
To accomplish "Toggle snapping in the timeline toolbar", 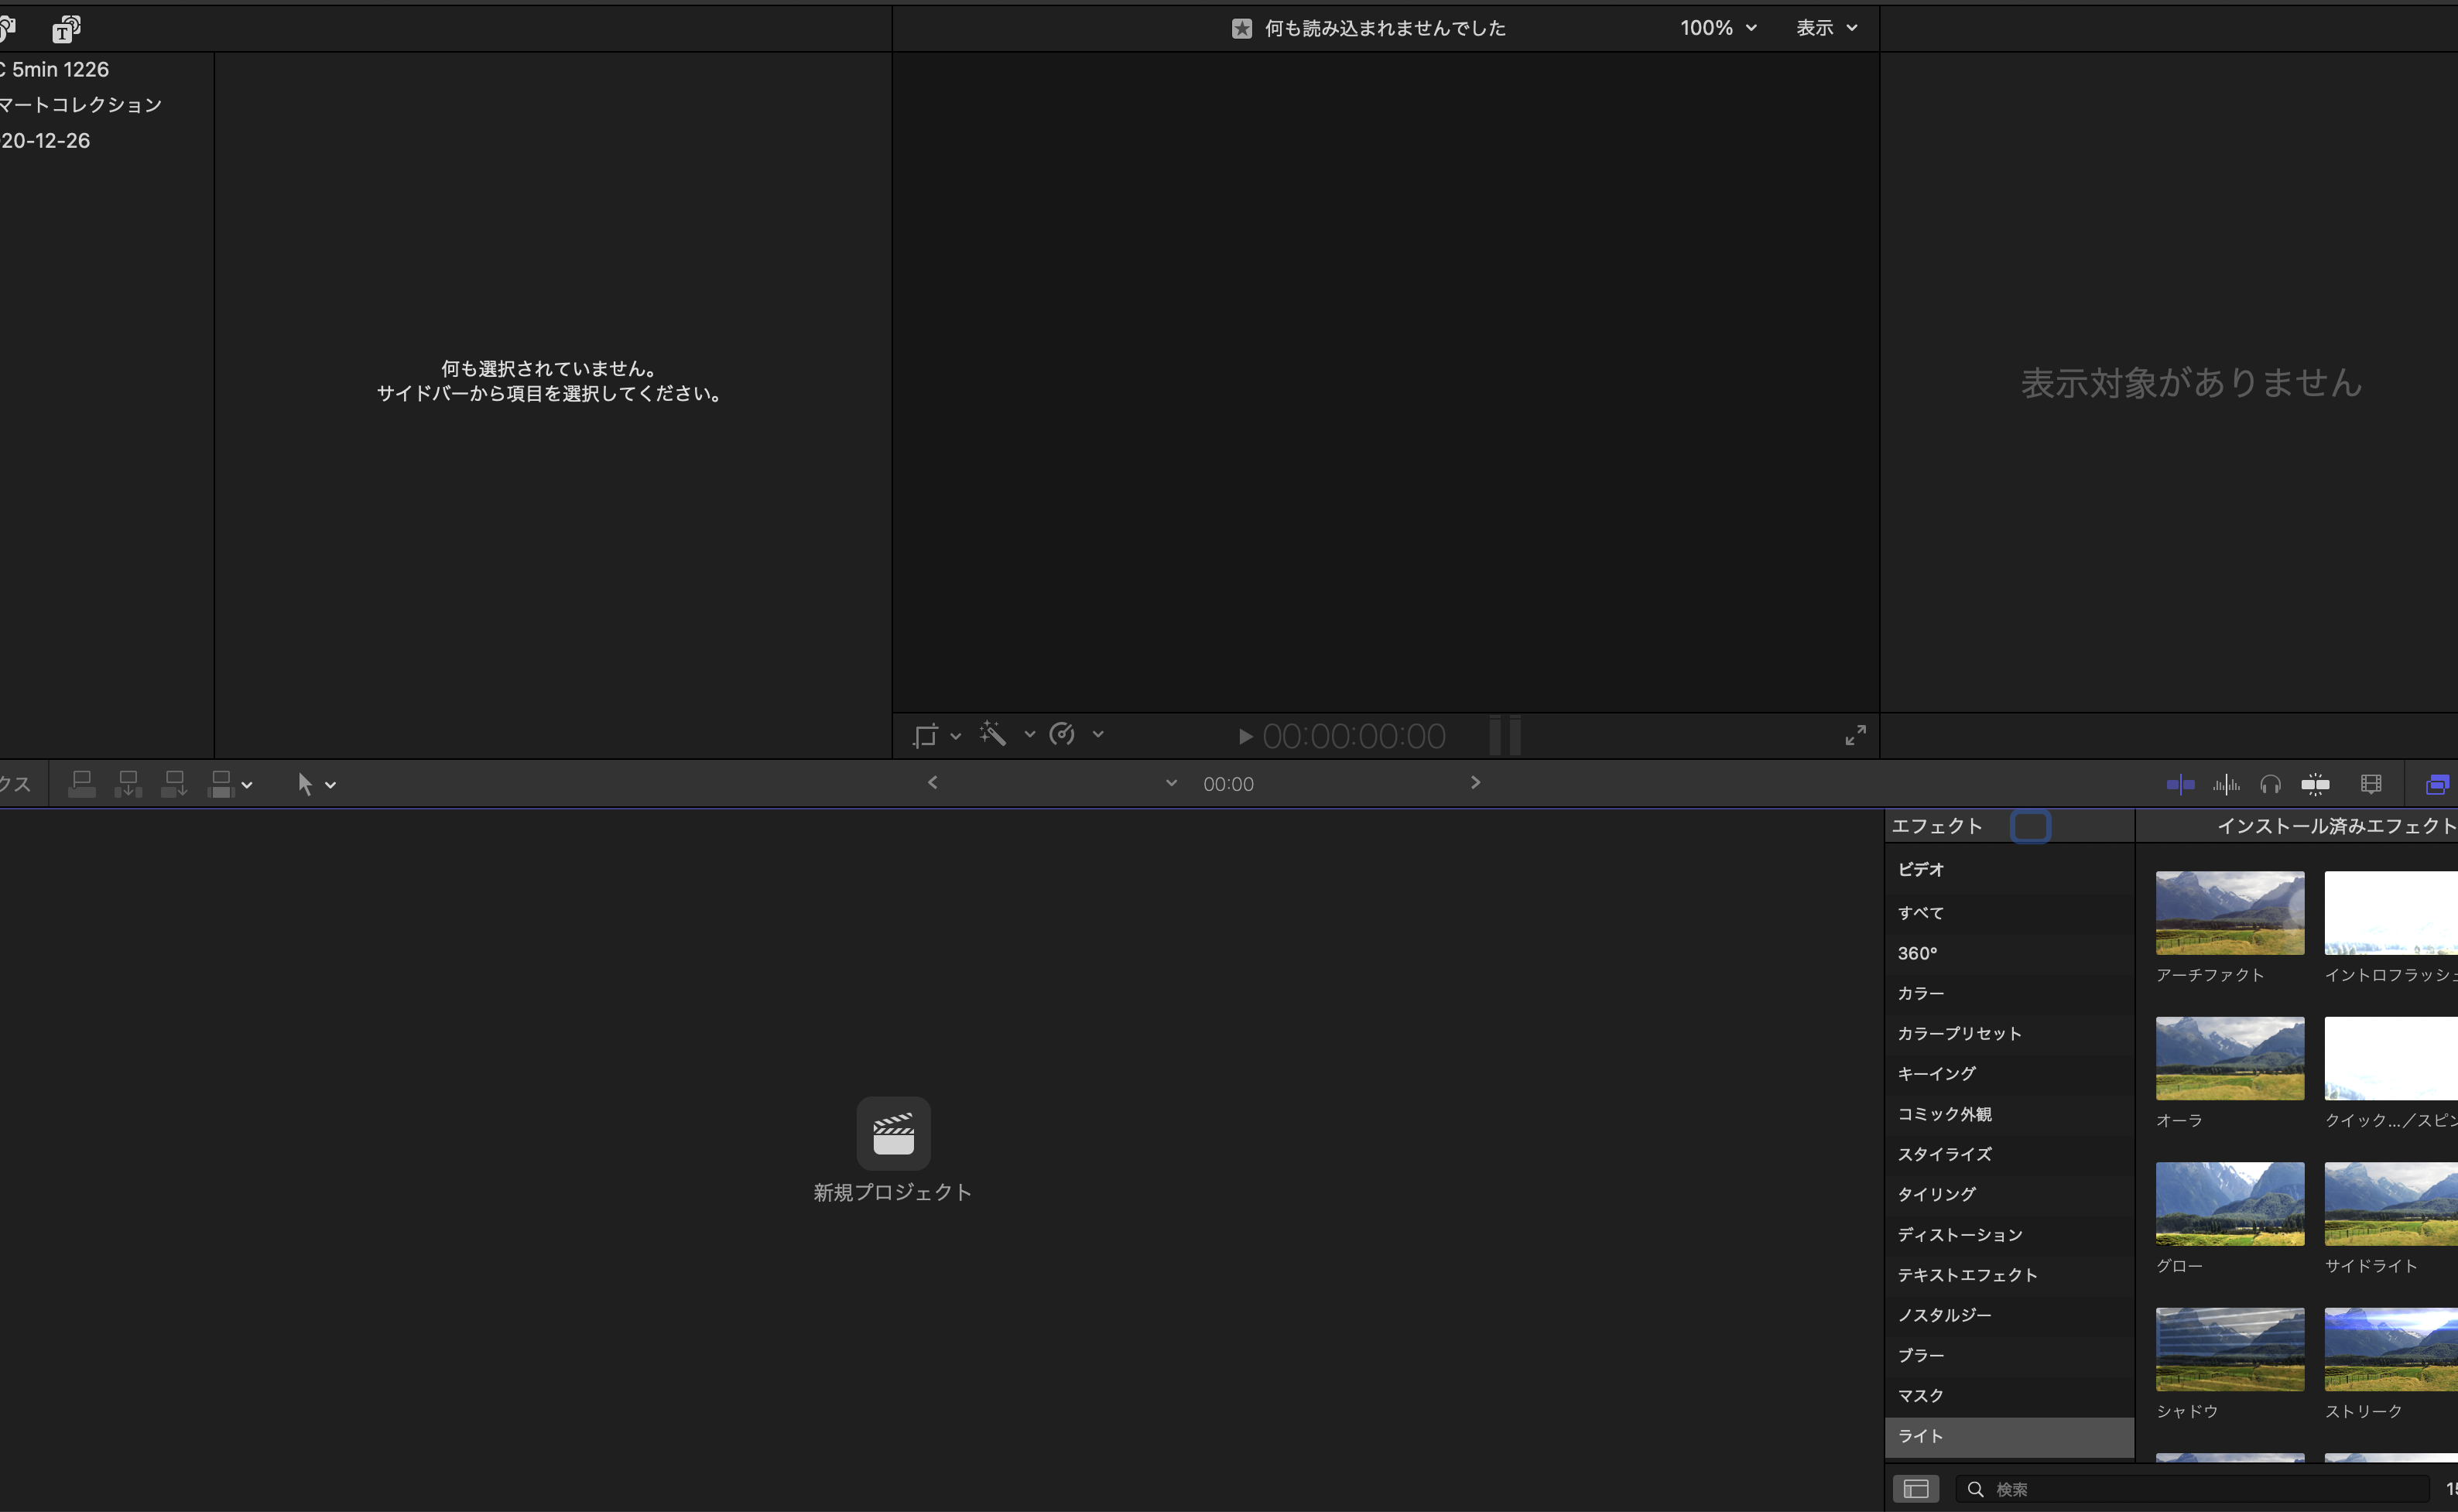I will click(2315, 784).
